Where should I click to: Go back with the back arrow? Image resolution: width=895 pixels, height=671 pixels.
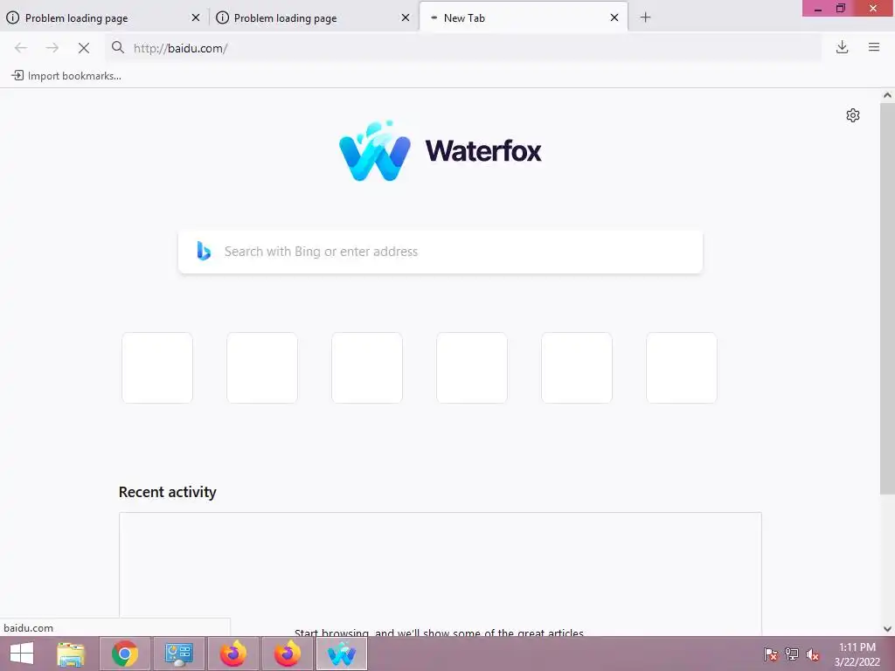(x=21, y=48)
